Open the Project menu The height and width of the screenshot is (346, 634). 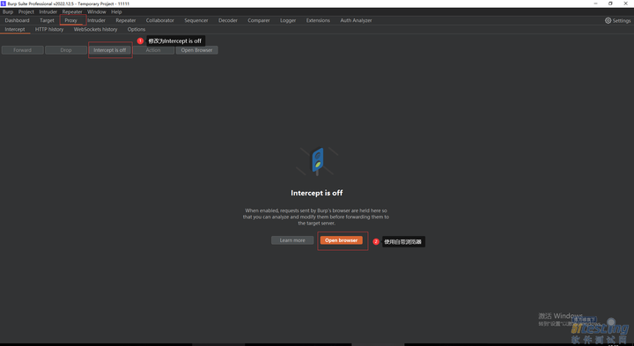[26, 11]
